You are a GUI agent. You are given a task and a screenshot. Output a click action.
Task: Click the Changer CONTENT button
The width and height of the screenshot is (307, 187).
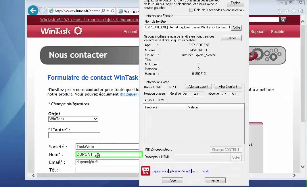point(226,150)
